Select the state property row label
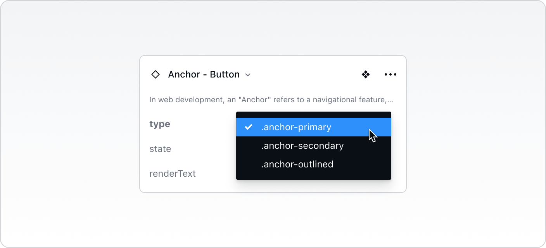 tap(160, 149)
